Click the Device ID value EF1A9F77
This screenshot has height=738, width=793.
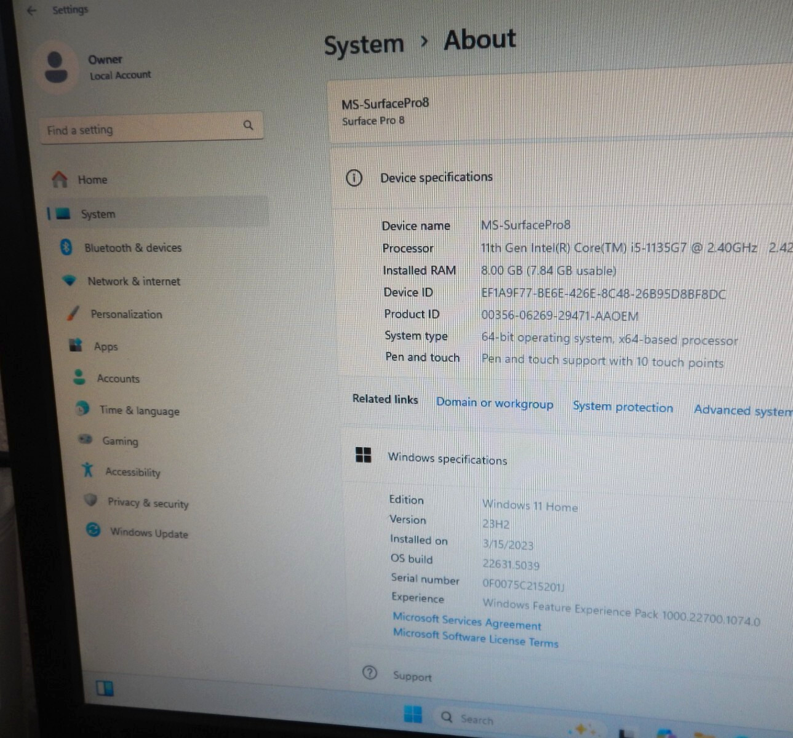(x=603, y=293)
